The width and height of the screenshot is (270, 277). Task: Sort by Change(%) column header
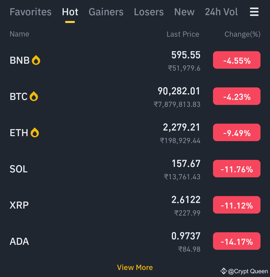tap(242, 34)
